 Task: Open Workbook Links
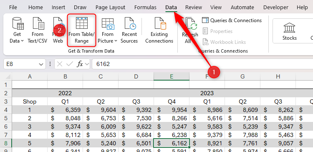point(224,42)
